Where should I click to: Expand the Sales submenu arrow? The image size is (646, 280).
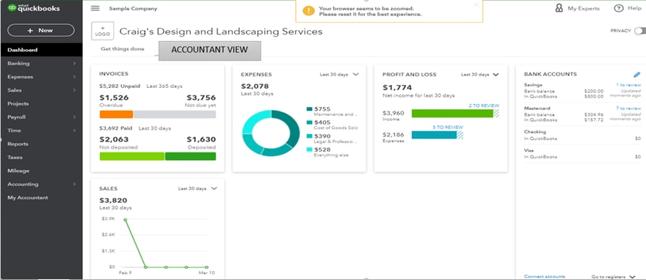pos(74,90)
